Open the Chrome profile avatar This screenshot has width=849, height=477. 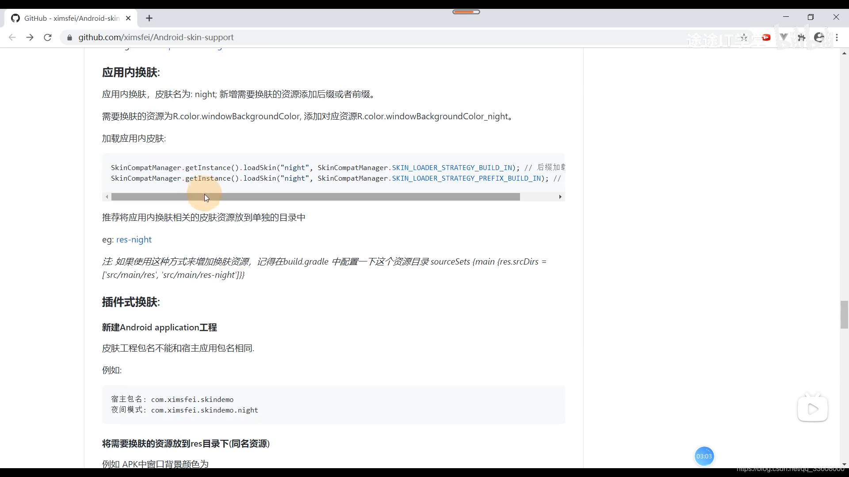819,38
